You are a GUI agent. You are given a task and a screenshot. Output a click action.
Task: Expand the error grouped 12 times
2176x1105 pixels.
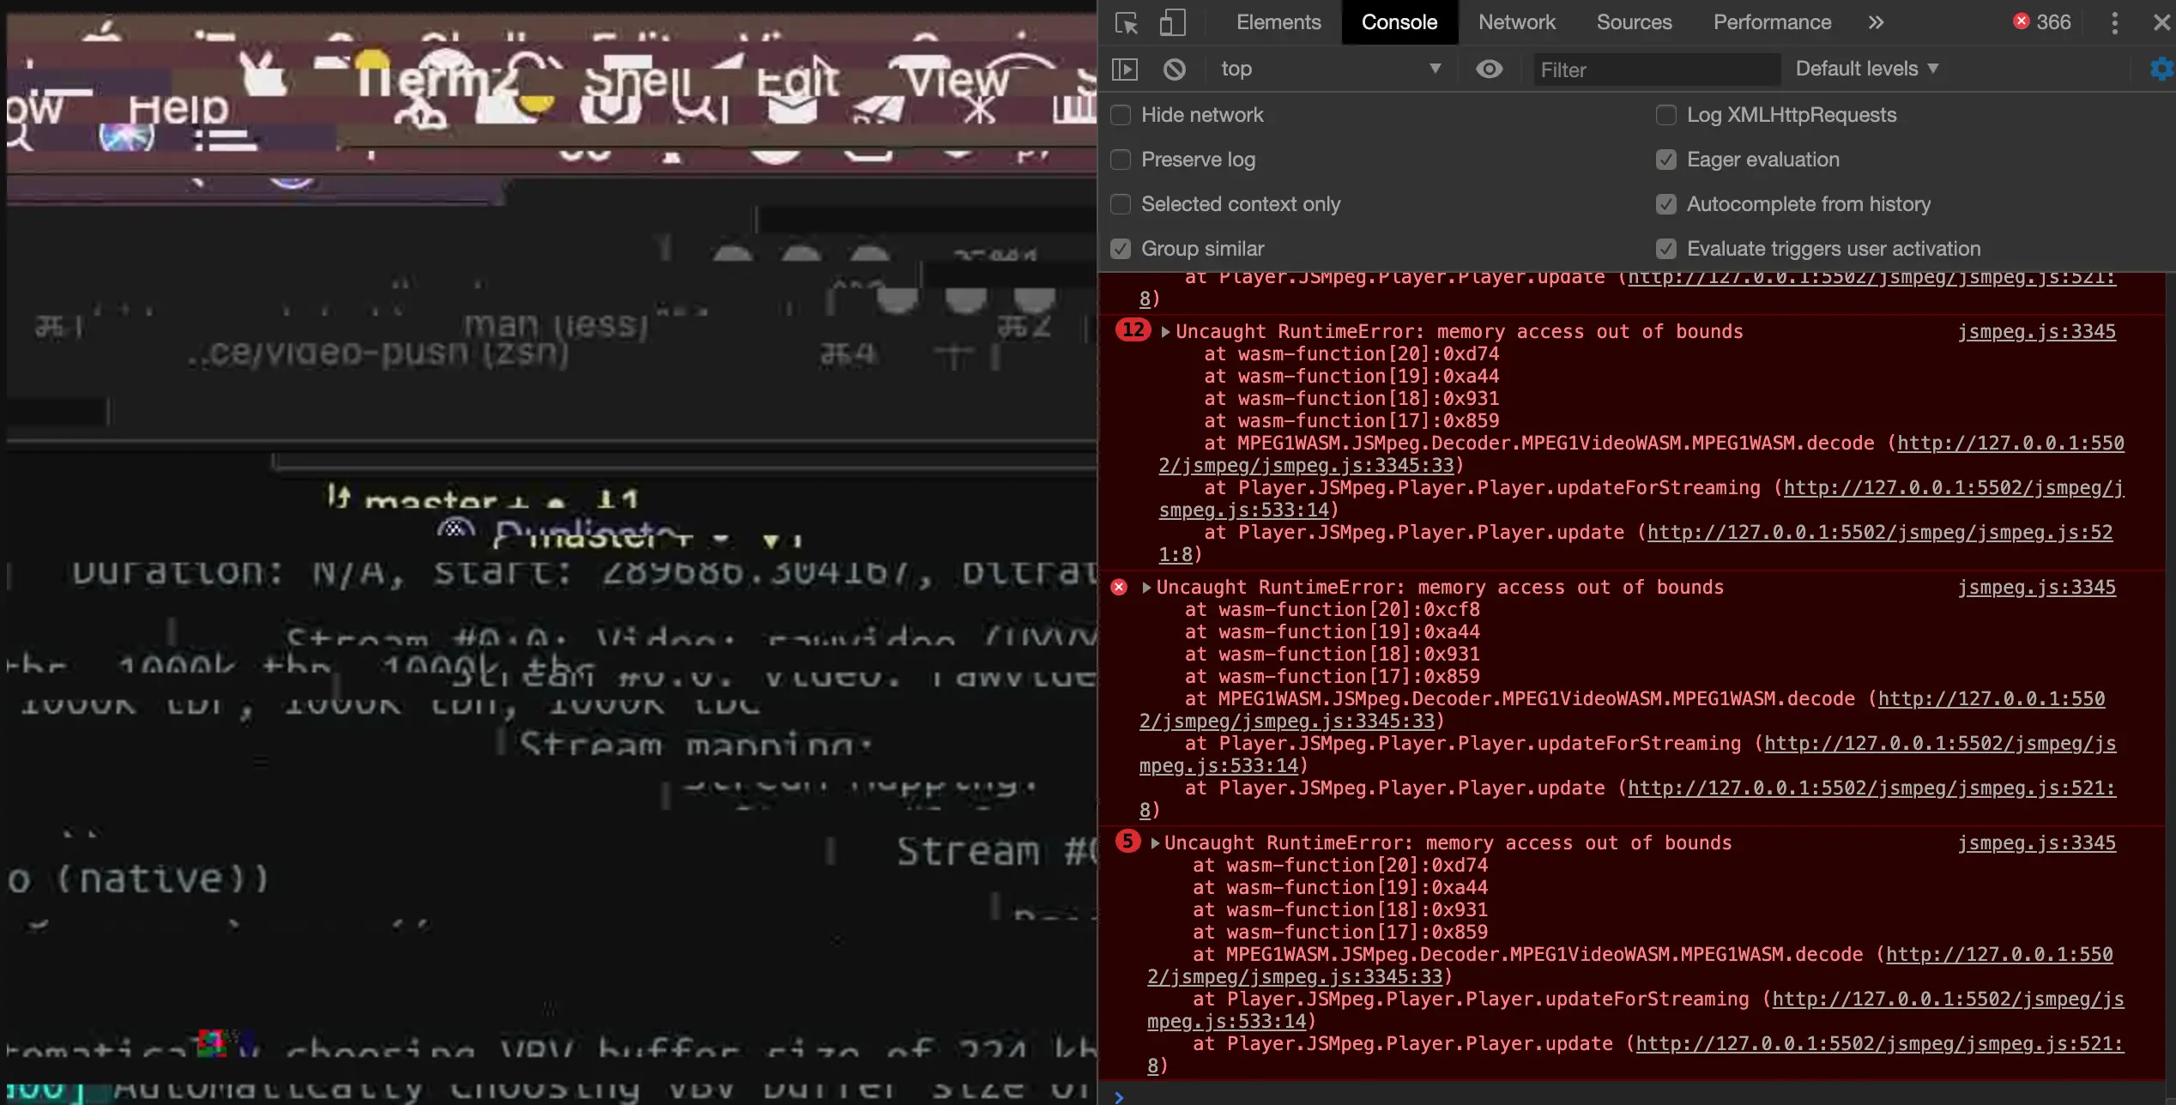coord(1165,332)
